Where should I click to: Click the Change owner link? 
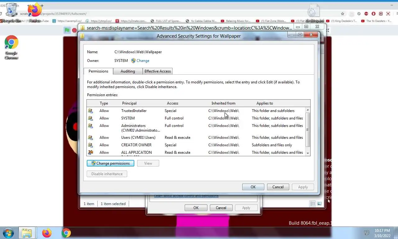tap(143, 61)
